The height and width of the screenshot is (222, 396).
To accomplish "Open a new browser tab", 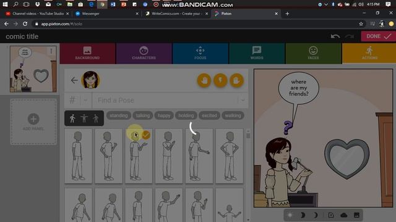I will point(287,14).
